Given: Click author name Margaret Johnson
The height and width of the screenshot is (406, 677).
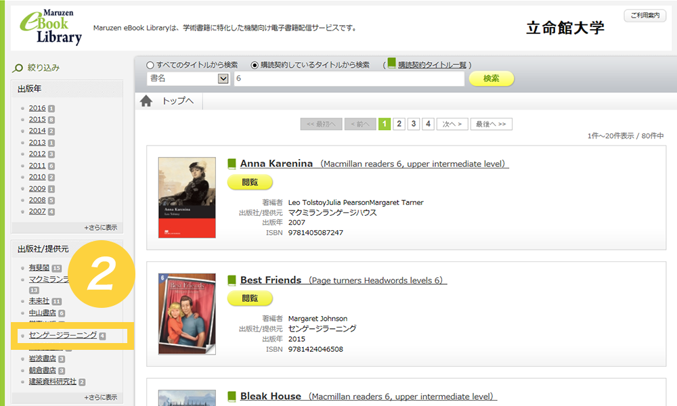Looking at the screenshot, I should (318, 319).
